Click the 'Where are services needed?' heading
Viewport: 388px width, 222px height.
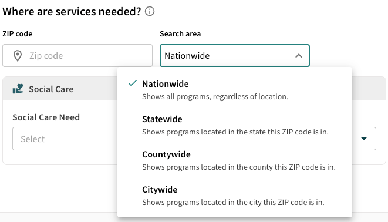(72, 11)
